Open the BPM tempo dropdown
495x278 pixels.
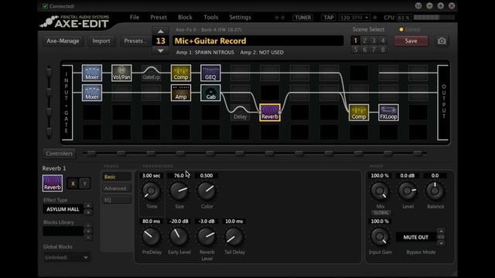[367, 18]
